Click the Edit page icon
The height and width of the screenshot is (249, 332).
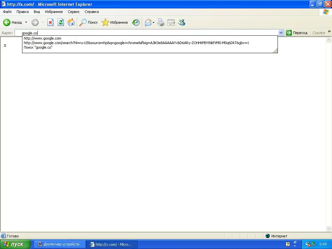[x=171, y=22]
